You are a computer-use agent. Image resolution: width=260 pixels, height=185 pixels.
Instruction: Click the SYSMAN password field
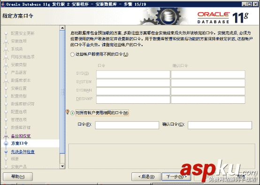pos(133,91)
